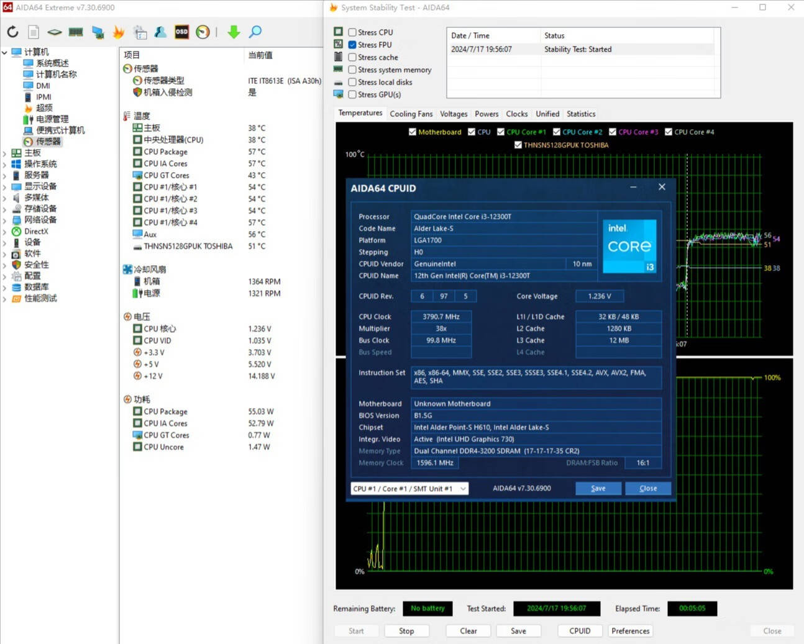Image resolution: width=804 pixels, height=644 pixels.
Task: Enable Stress GPU(s) checkbox
Action: click(352, 94)
